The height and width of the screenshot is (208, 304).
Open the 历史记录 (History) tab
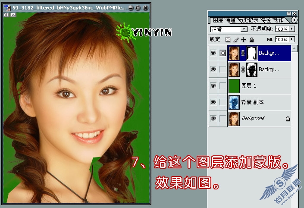[248, 20]
